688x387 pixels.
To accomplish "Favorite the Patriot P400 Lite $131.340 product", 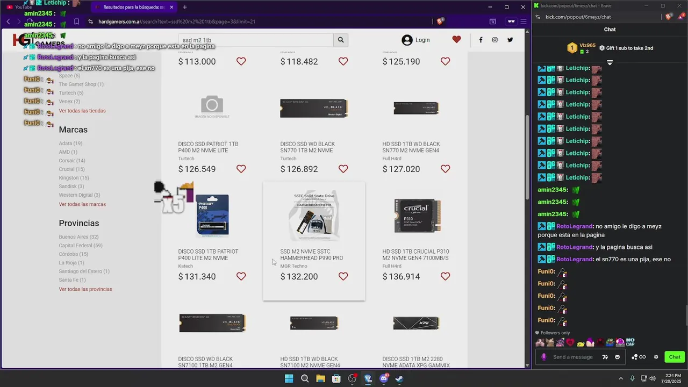I will pos(241,276).
